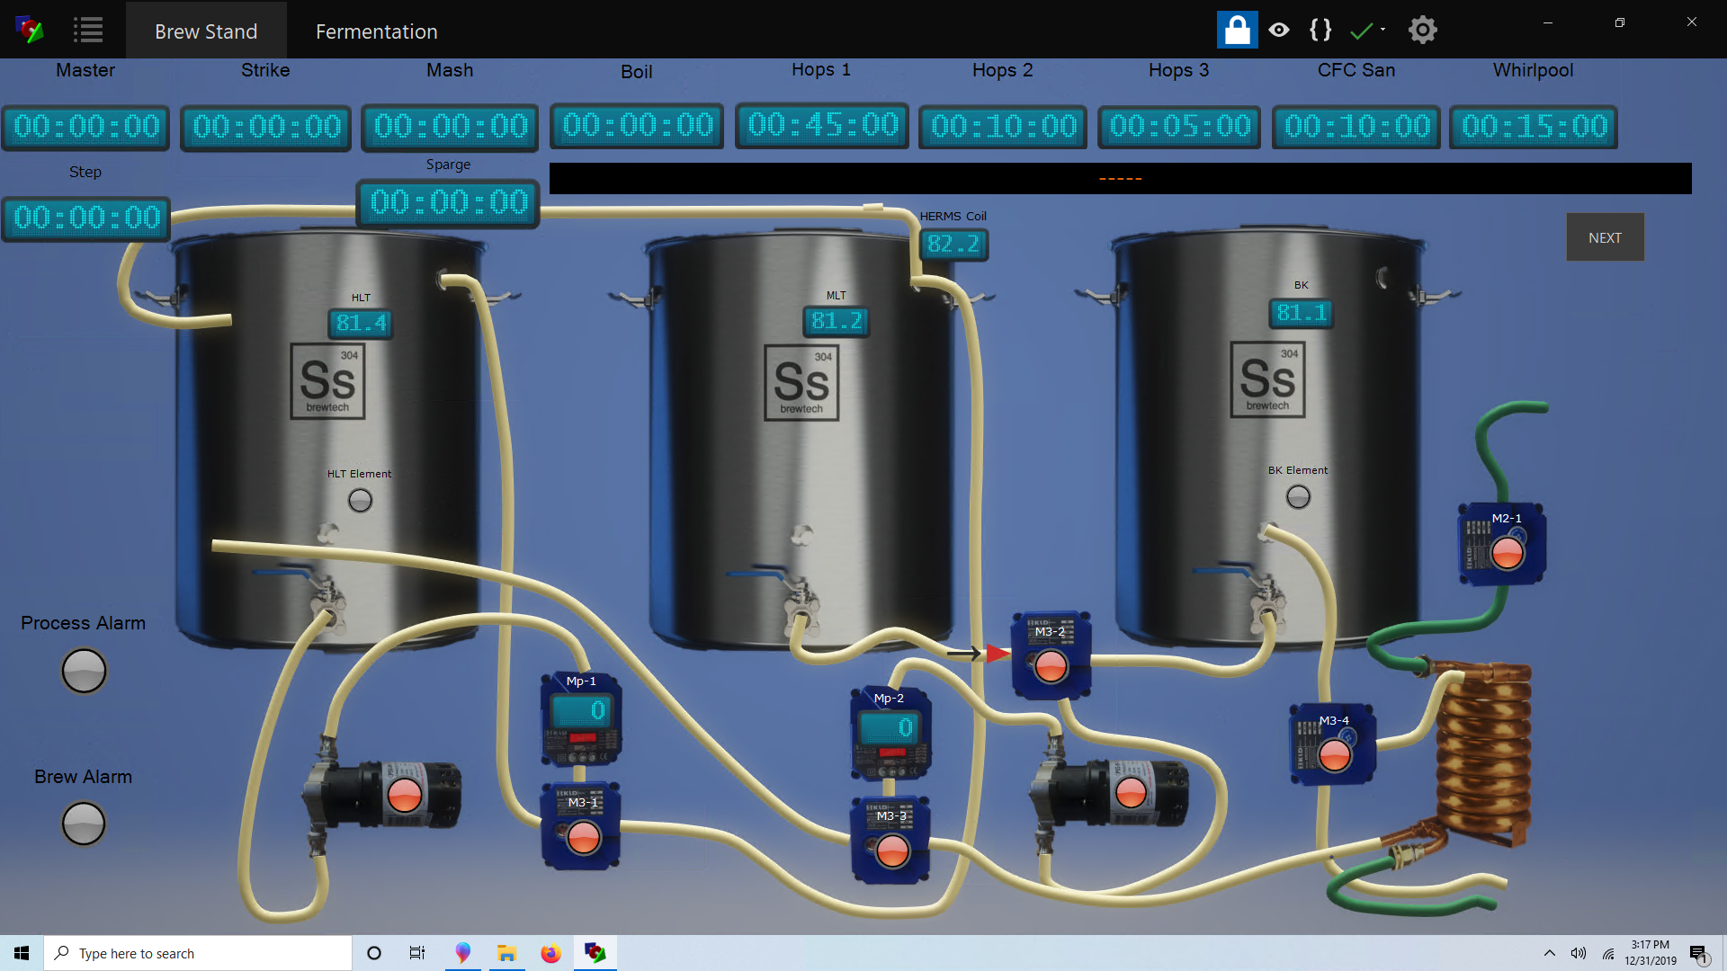Open the network Wi-Fi icon in tray
This screenshot has width=1727, height=971.
(x=1608, y=954)
